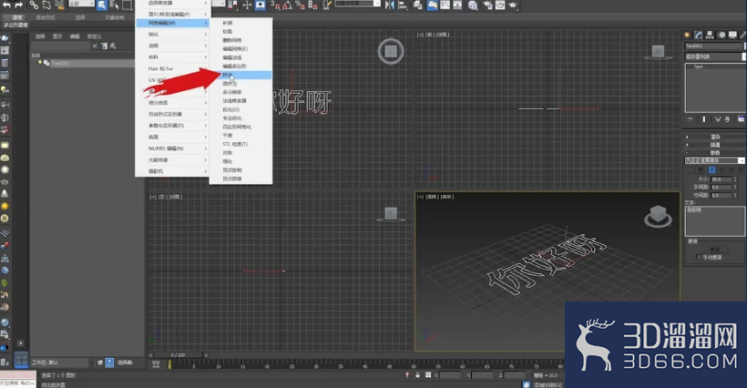The image size is (747, 388).
Task: Click the light bulb beside Text001
Action: tap(40, 63)
